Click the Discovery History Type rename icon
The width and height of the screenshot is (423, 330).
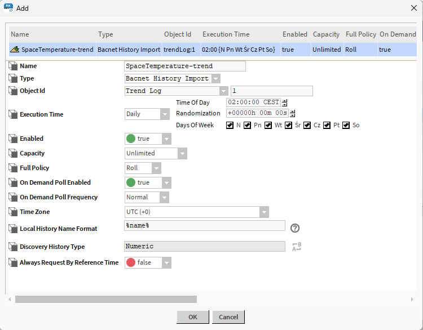pos(297,246)
